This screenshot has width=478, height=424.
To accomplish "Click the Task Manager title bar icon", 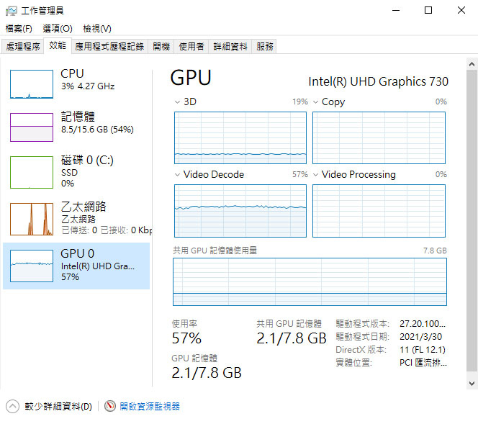I will point(12,11).
